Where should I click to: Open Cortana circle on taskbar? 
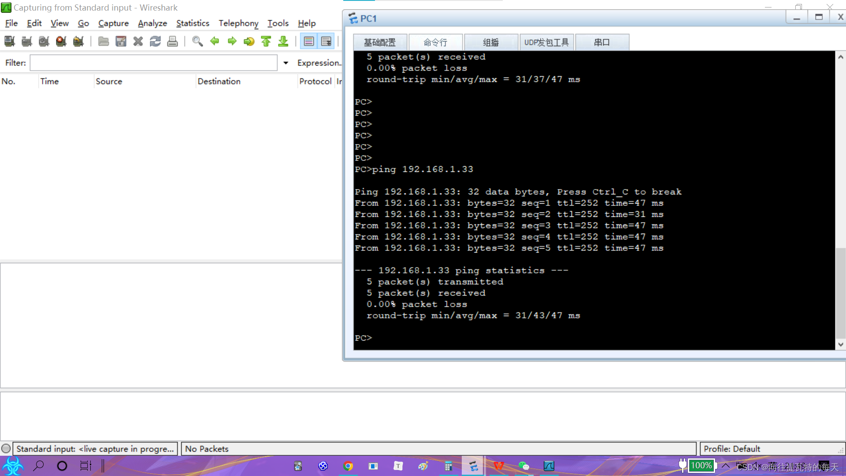click(x=62, y=466)
